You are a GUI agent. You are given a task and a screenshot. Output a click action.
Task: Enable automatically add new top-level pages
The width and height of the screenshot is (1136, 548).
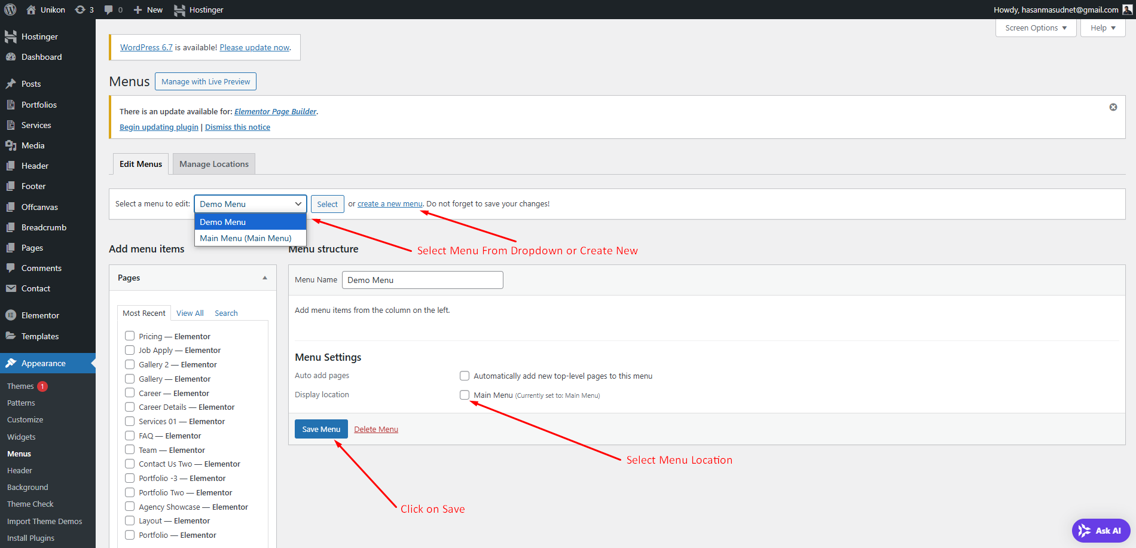465,376
